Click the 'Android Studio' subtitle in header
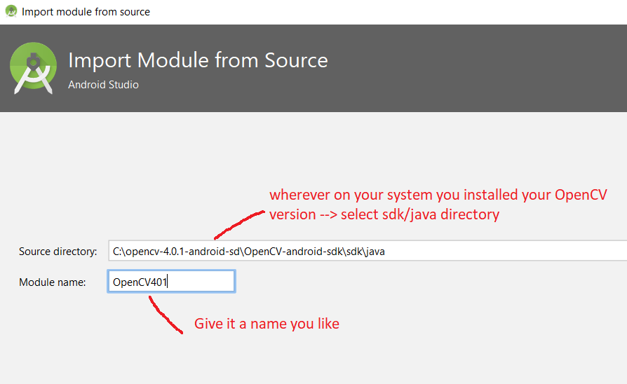The width and height of the screenshot is (627, 384). pos(103,85)
